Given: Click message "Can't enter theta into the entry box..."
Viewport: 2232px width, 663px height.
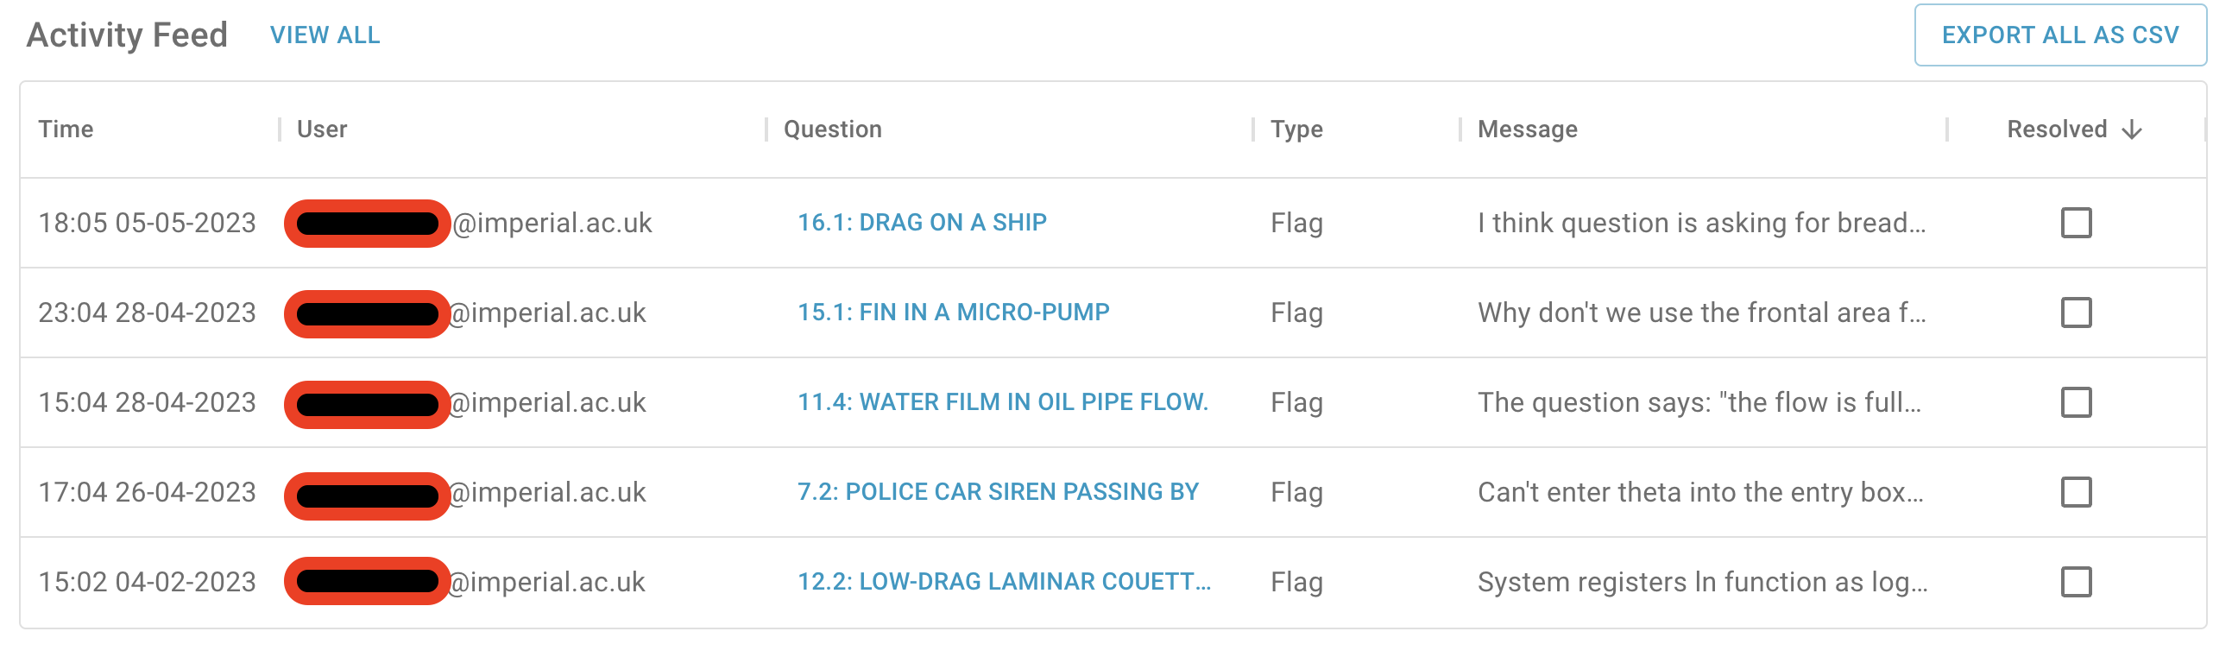Looking at the screenshot, I should click(1700, 492).
